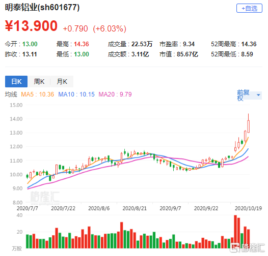Click the 2020/8/21 date axis label
Viewport: 268px width, 256px height.
(x=135, y=208)
